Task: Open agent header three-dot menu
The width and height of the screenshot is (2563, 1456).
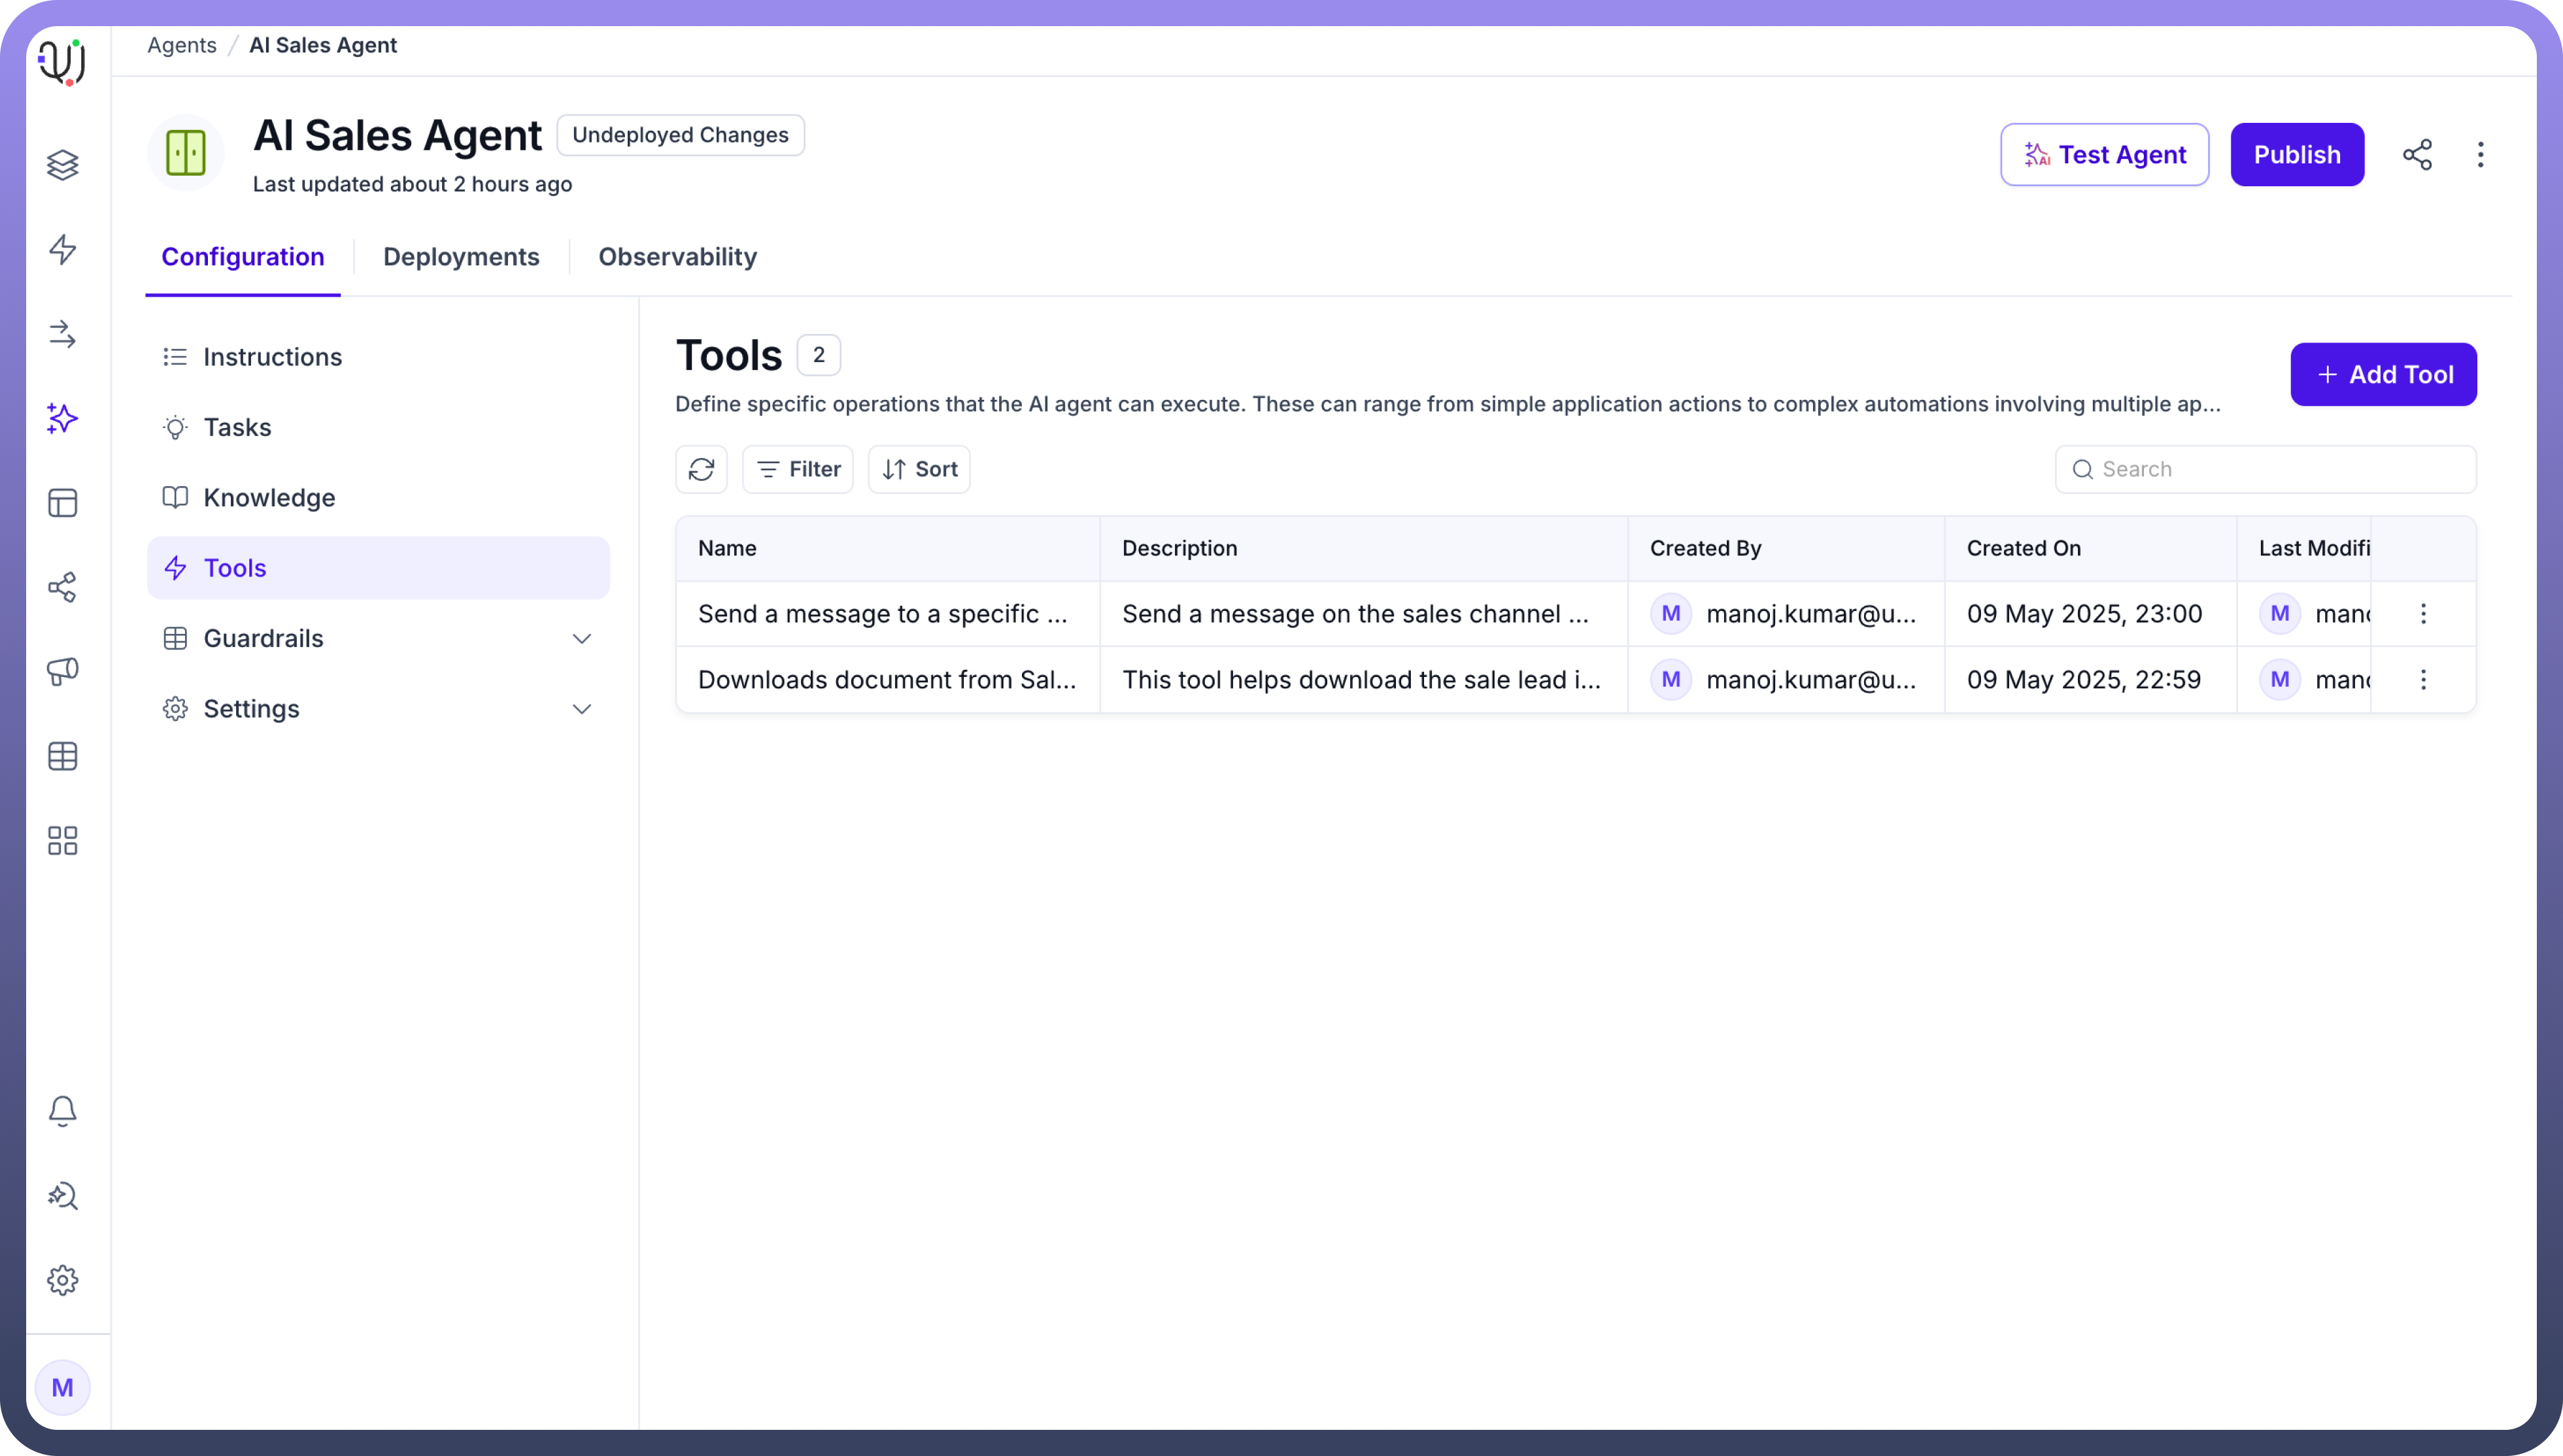Action: pyautogui.click(x=2480, y=155)
